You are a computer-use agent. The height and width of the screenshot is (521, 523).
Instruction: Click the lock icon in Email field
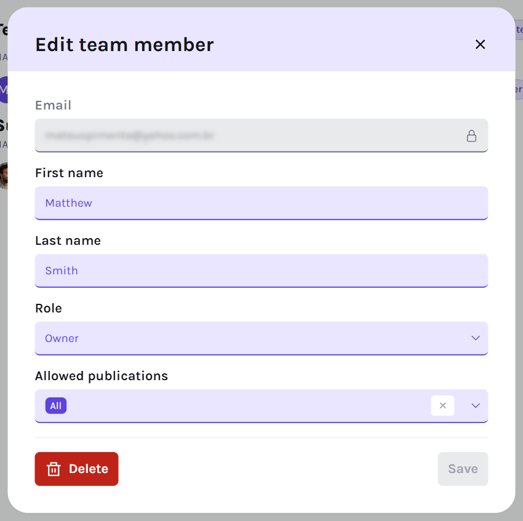click(x=471, y=136)
